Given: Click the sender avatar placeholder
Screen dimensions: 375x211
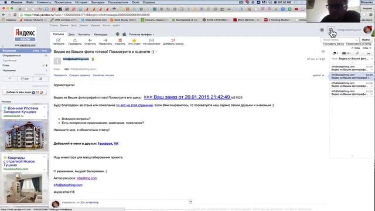Looking at the screenshot, I should point(57,61).
